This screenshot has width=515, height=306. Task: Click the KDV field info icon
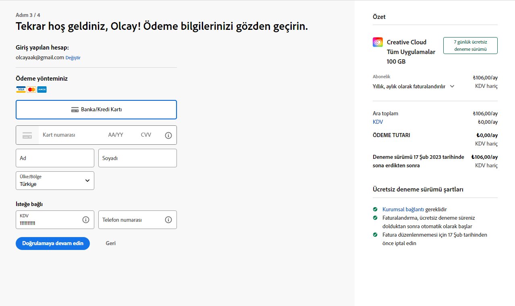coord(86,220)
